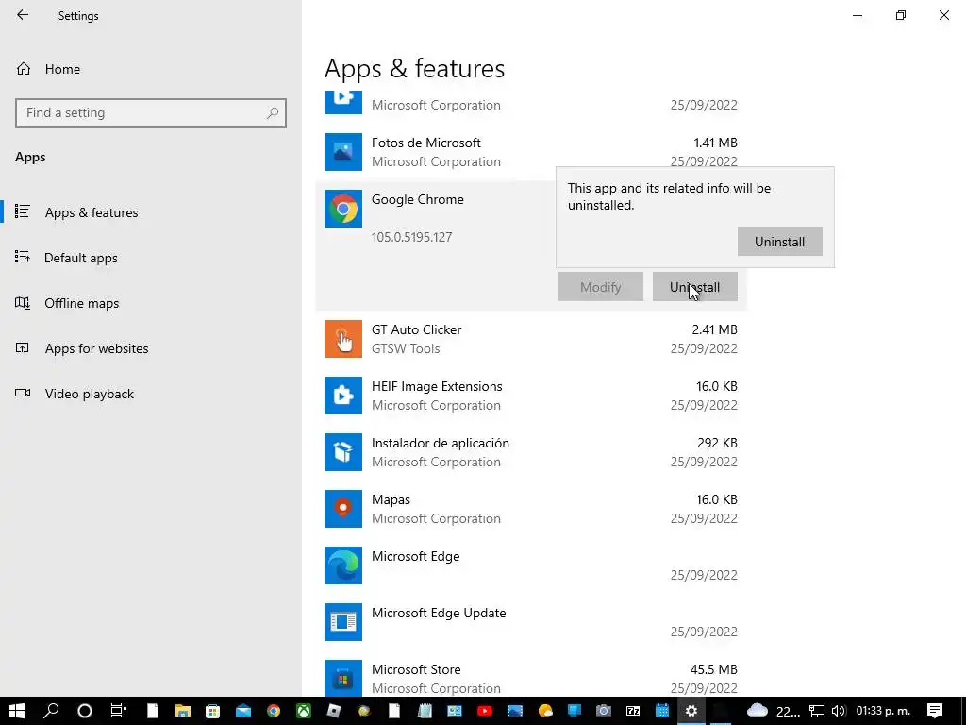Click the 45.5 MB size of Microsoft Store
The image size is (966, 725).
point(713,669)
